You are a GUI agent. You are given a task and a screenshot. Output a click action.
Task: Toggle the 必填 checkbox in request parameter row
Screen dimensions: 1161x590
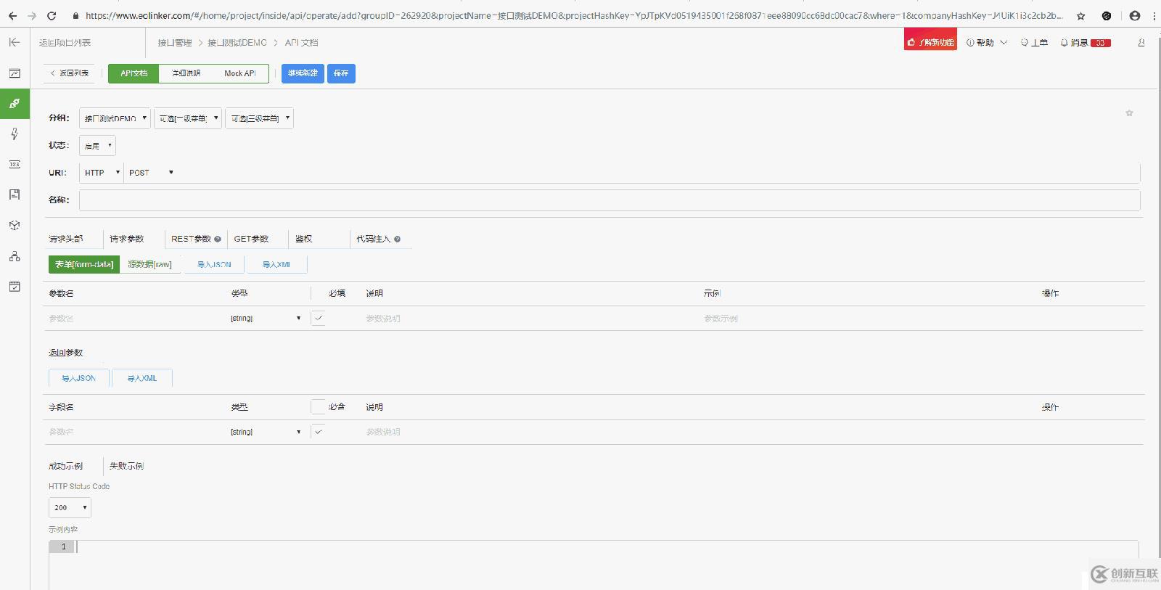(318, 318)
